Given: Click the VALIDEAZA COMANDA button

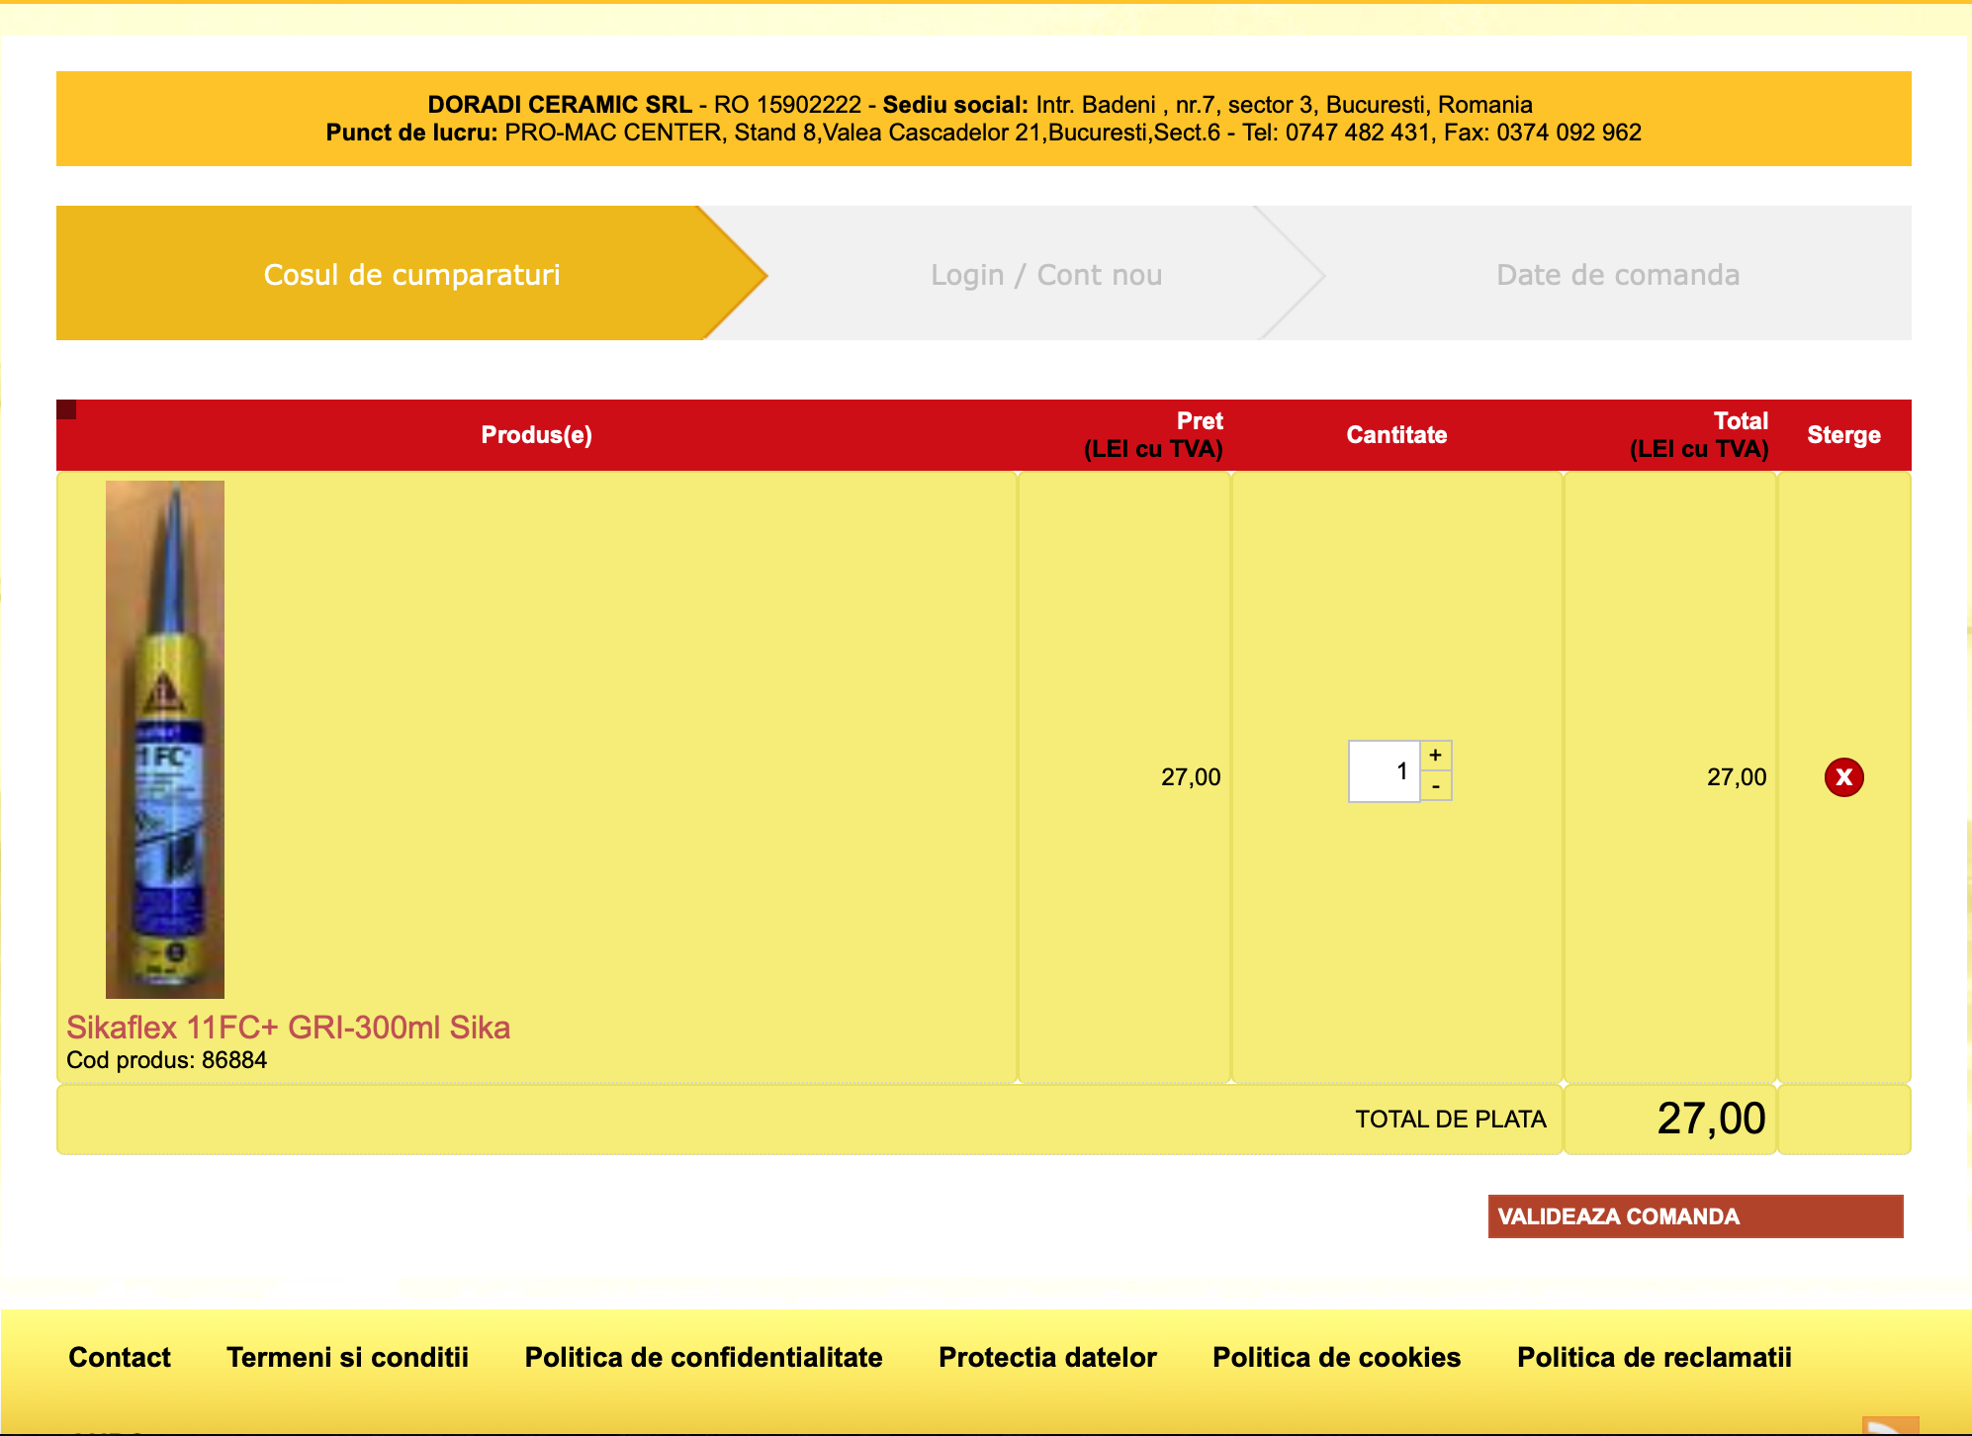Looking at the screenshot, I should (1695, 1216).
